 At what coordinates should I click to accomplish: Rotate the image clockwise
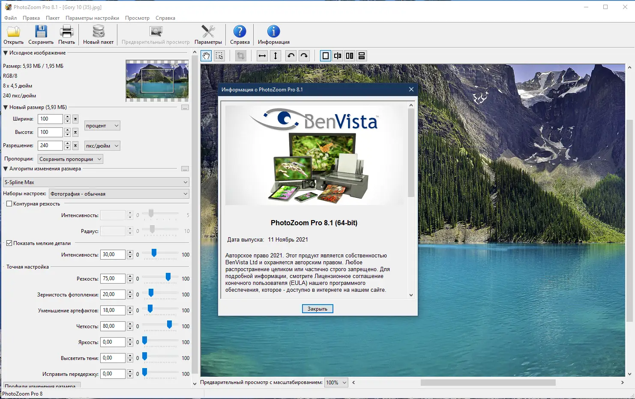point(304,55)
